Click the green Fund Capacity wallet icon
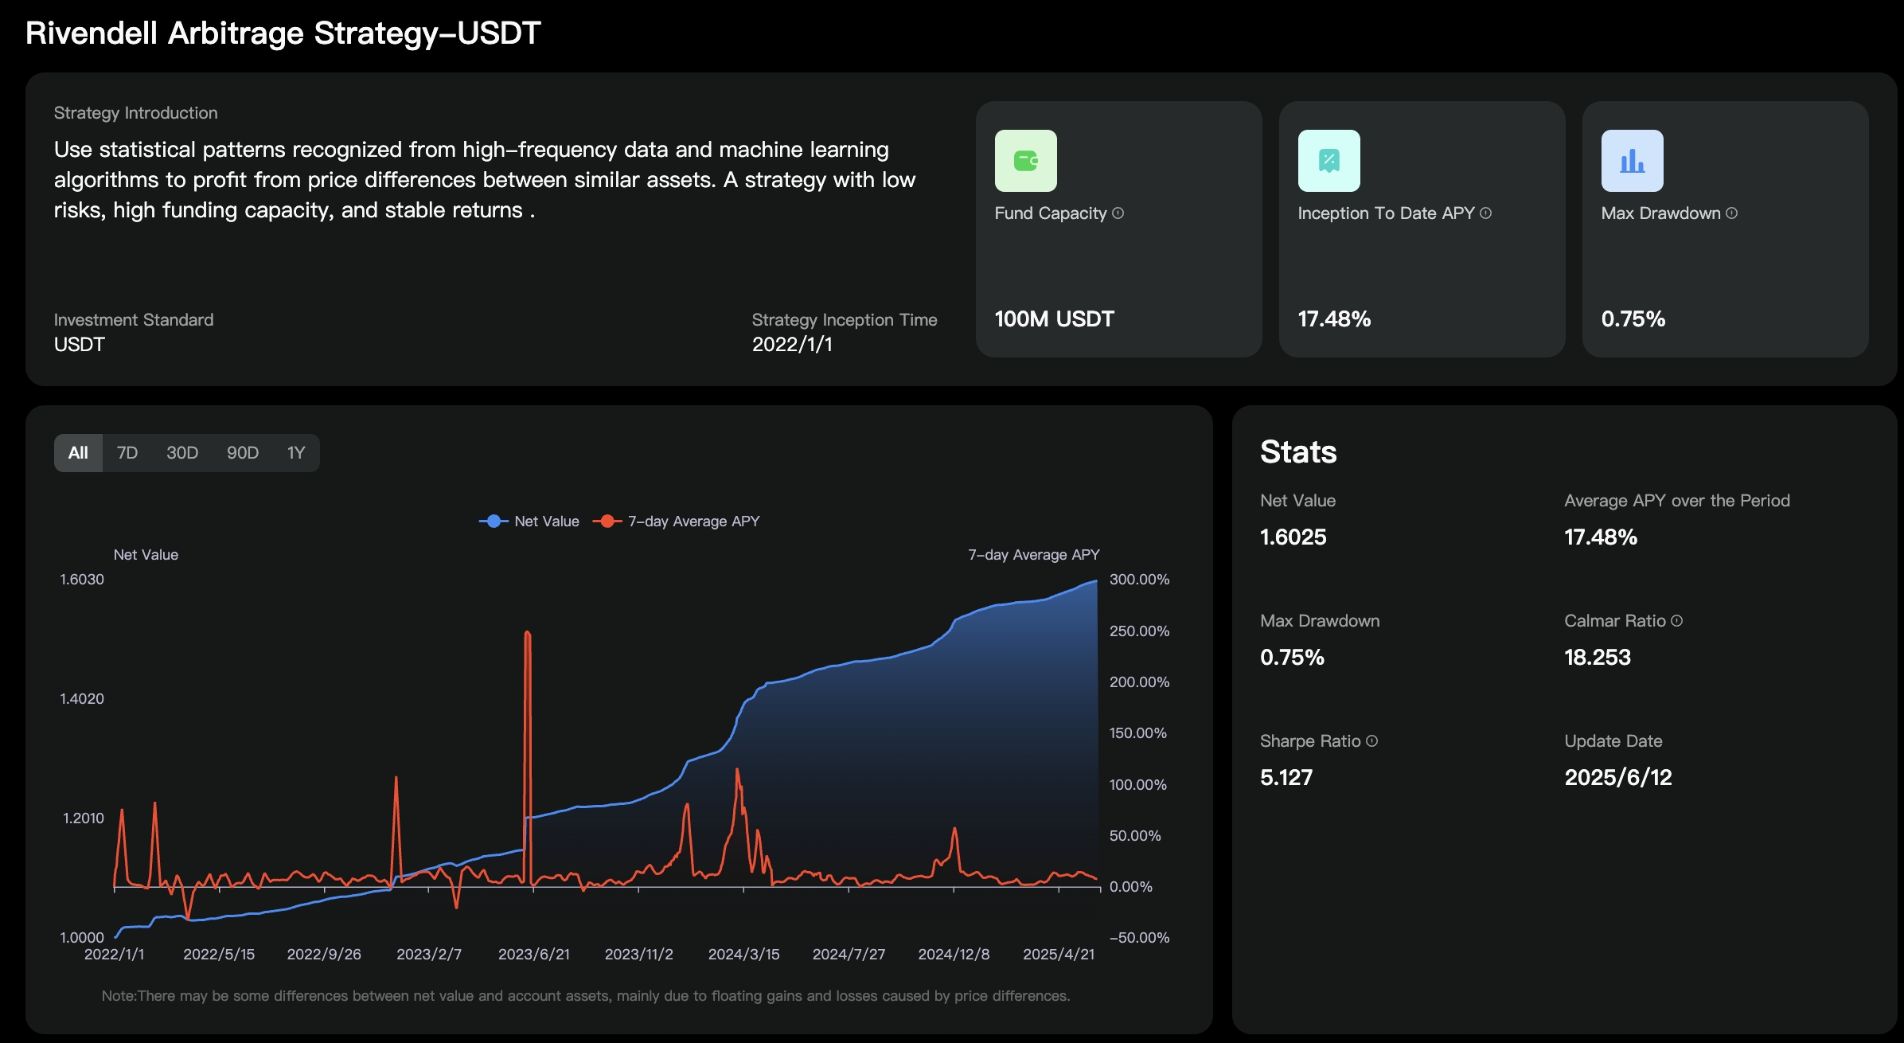This screenshot has width=1904, height=1043. coord(1025,161)
